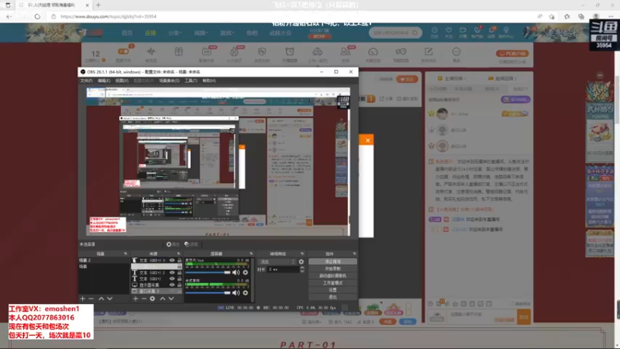Mute the Mic/Aux speaker icon
This screenshot has width=620, height=349.
tap(236, 272)
